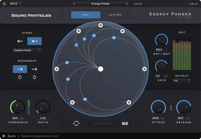Open the 100 % zoom stepper

[16, 4]
